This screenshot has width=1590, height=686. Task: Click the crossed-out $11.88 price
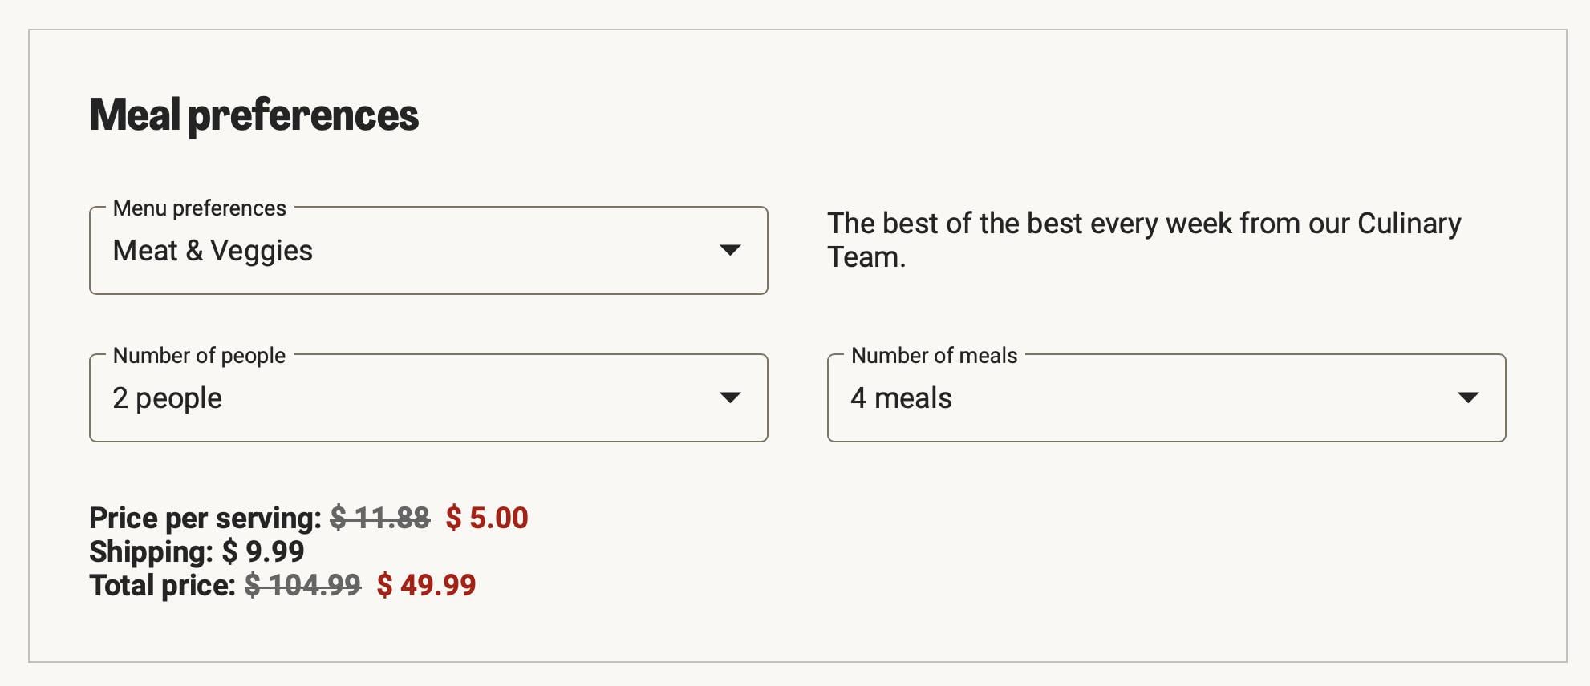[380, 518]
